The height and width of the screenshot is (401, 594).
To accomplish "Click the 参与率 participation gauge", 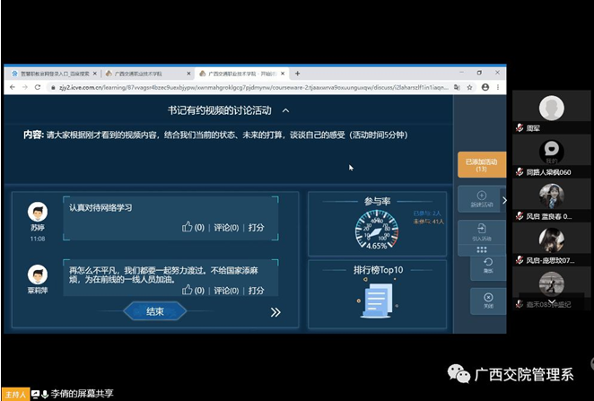I will [378, 229].
